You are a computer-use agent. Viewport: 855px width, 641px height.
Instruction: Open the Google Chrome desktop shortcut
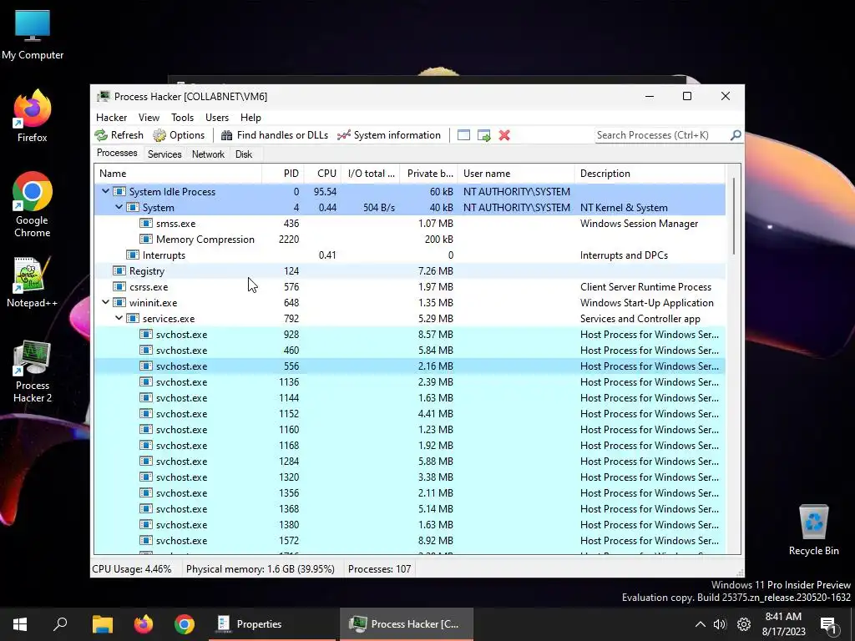pos(33,204)
